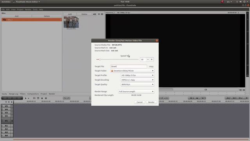Toggle mute on audio track A2
Screen dimensions: 250x141
pyautogui.click(x=2, y=129)
